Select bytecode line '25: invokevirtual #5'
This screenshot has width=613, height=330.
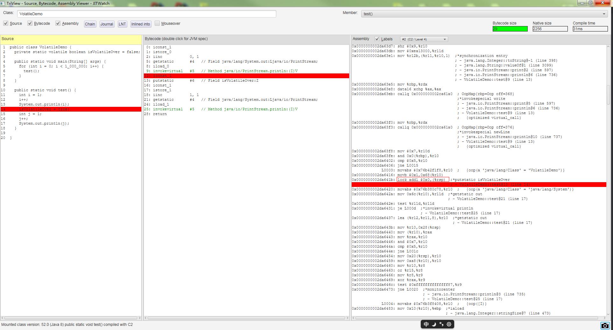pos(221,109)
